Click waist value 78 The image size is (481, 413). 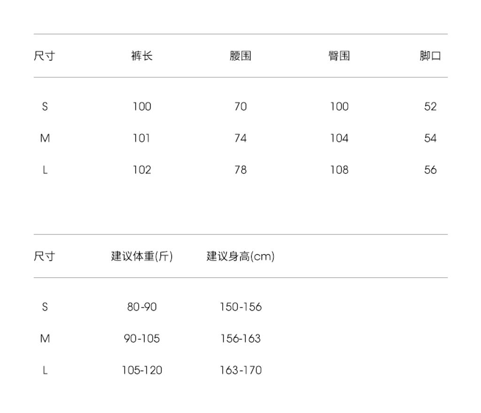(240, 170)
